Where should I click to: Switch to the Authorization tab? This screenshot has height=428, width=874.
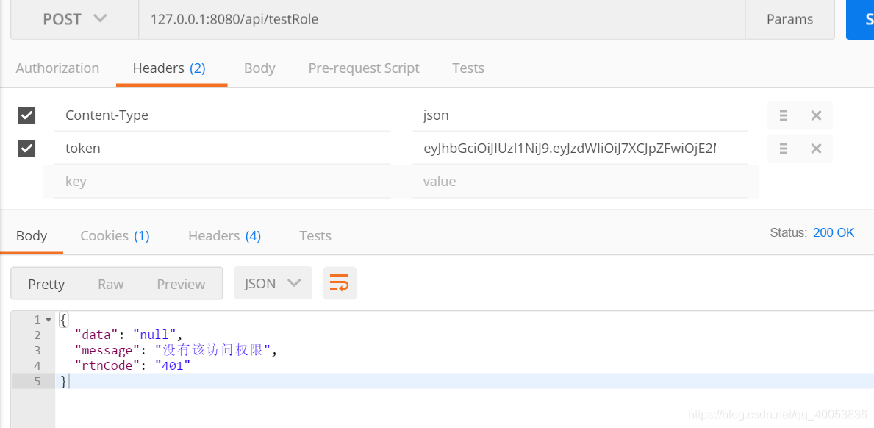pos(57,68)
